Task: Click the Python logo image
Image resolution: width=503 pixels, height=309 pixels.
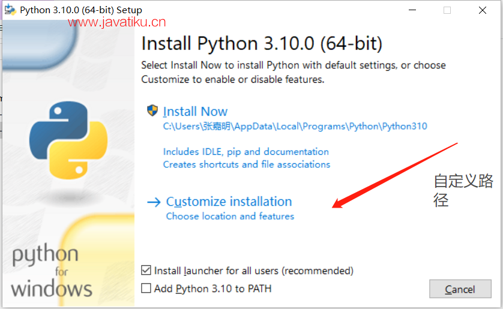Action: point(68,140)
